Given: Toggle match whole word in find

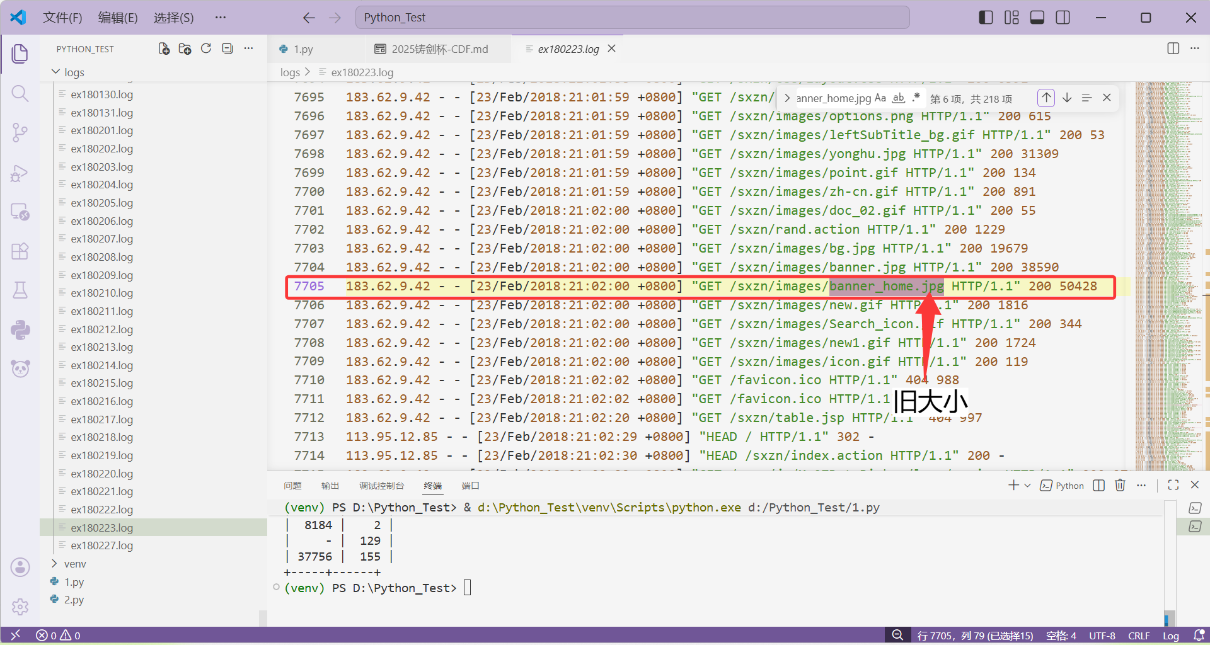Looking at the screenshot, I should tap(899, 98).
